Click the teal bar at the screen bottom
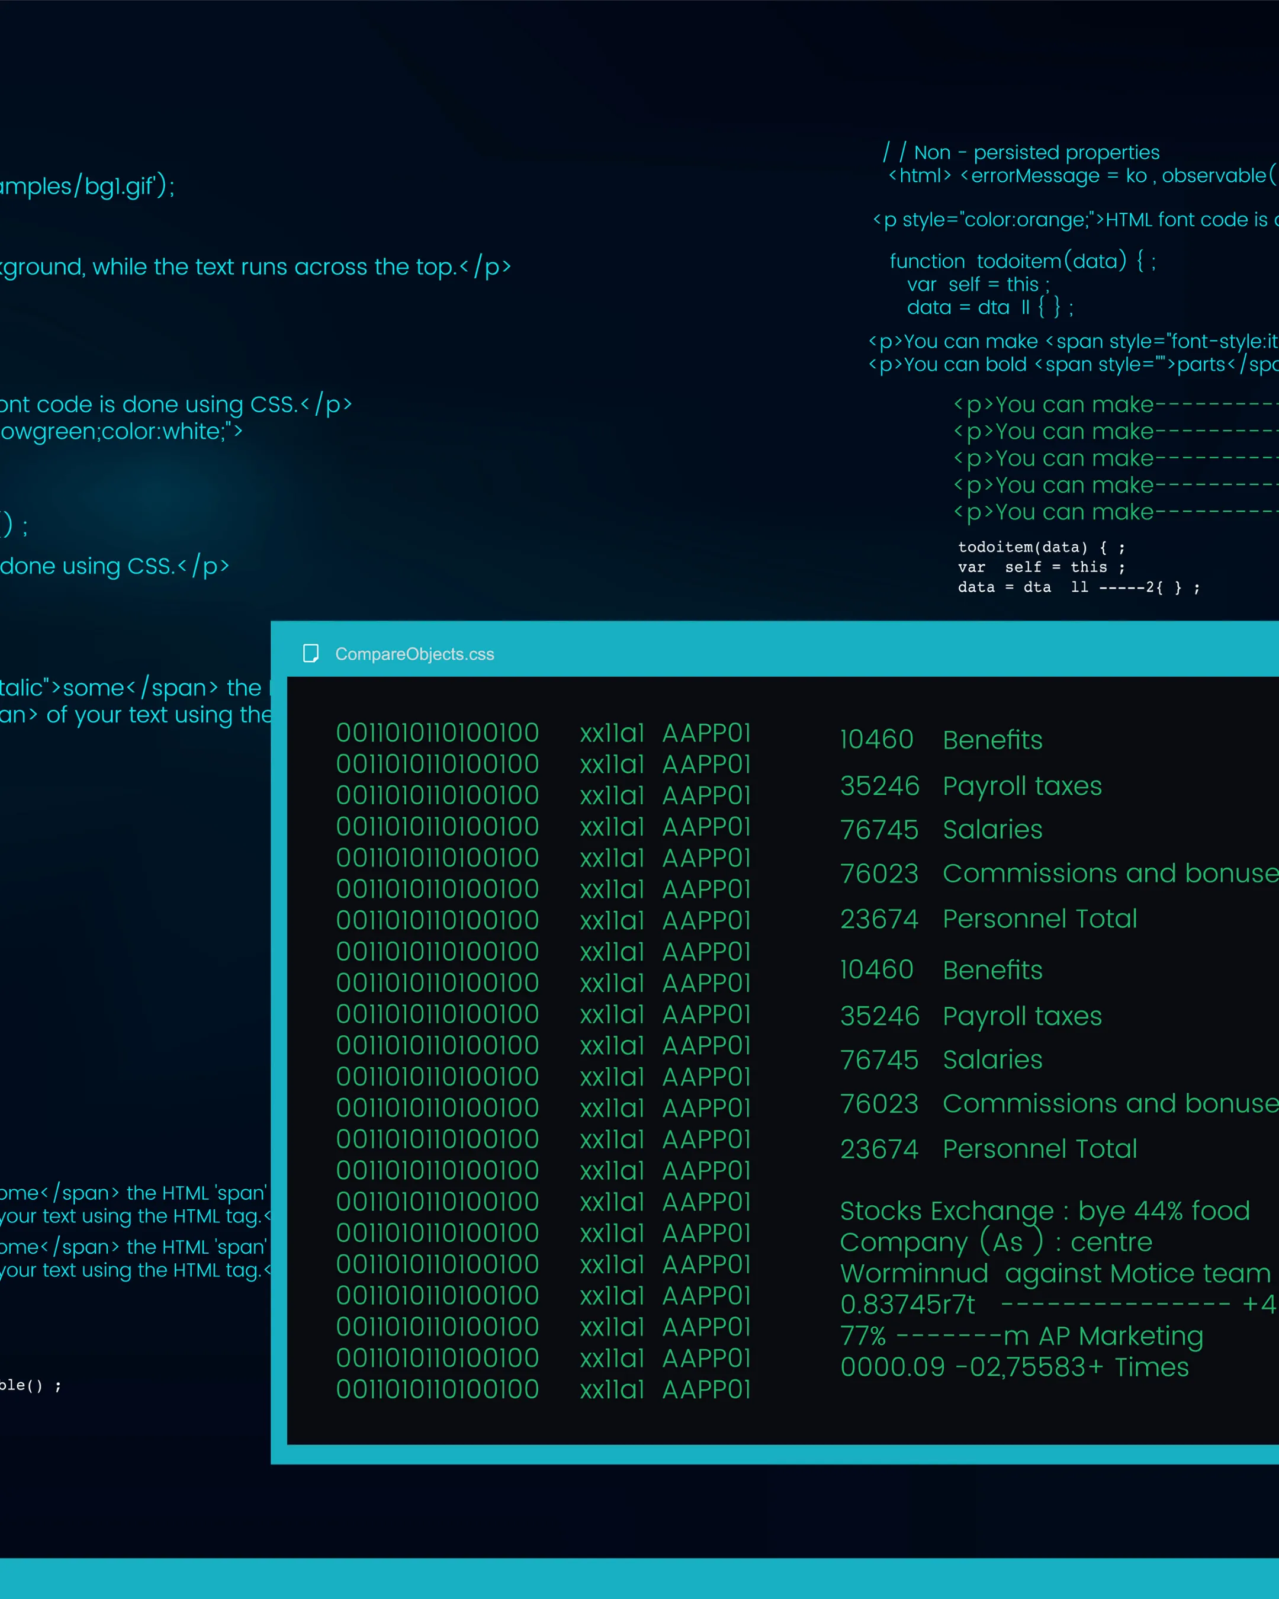The width and height of the screenshot is (1279, 1599). pyautogui.click(x=639, y=1578)
